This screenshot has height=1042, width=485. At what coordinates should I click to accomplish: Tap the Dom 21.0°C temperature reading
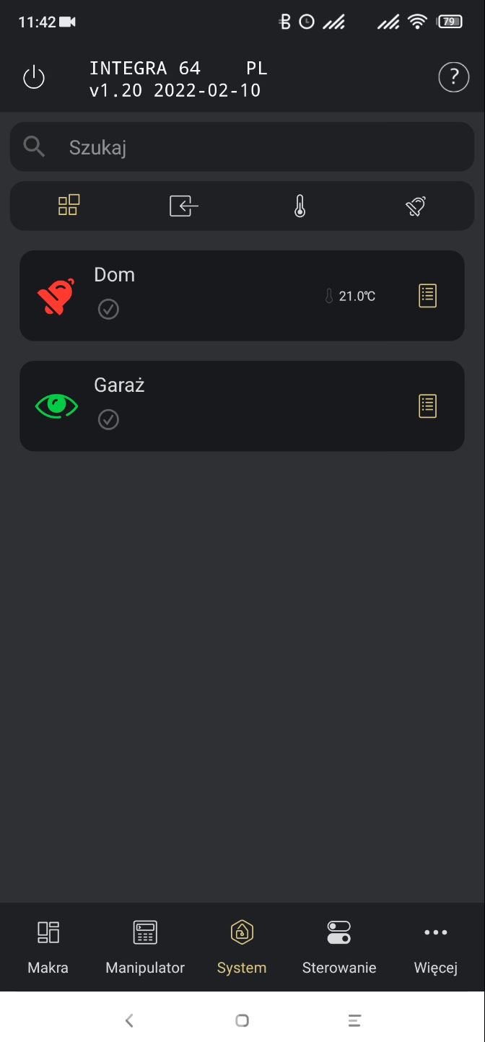[x=350, y=296]
